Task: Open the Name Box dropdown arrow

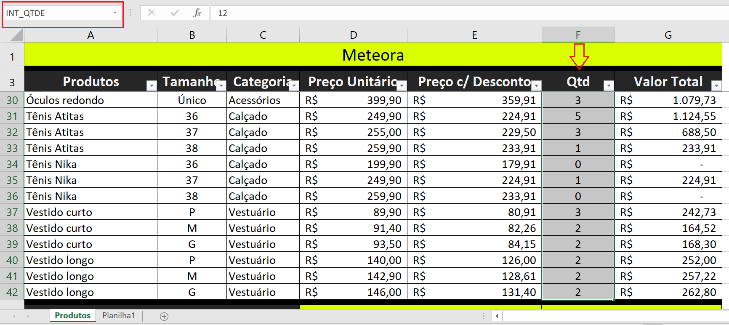Action: pos(115,13)
